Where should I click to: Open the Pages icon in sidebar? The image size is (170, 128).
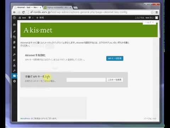tap(15, 42)
